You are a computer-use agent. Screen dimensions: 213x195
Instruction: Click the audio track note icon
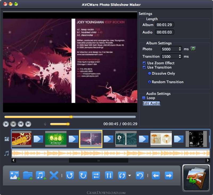[7, 153]
